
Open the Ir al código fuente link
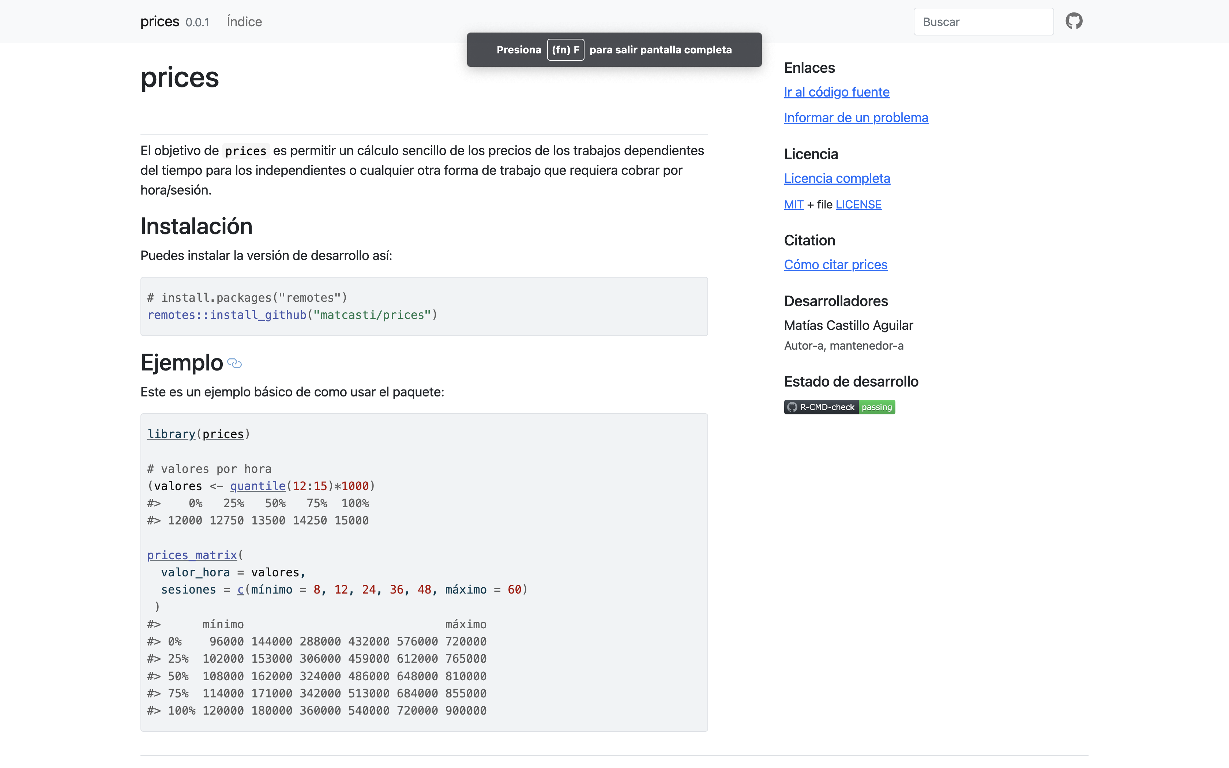pos(837,92)
